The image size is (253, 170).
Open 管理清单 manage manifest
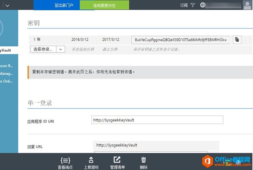117,160
